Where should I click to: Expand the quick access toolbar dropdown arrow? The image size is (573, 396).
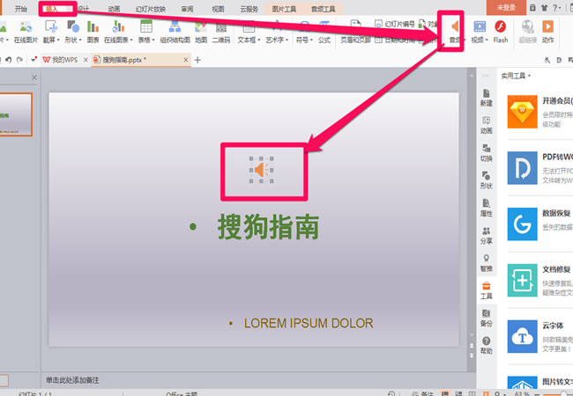(x=33, y=60)
